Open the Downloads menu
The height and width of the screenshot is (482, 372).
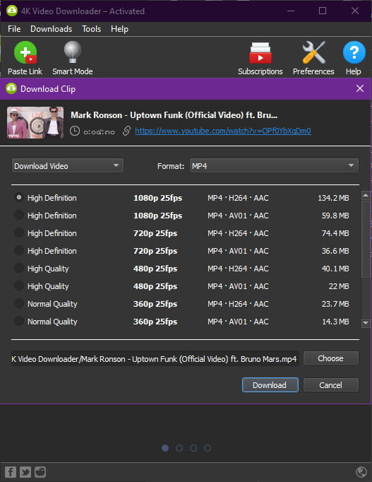pyautogui.click(x=52, y=29)
